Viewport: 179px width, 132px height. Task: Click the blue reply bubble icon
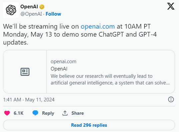(x=35, y=113)
